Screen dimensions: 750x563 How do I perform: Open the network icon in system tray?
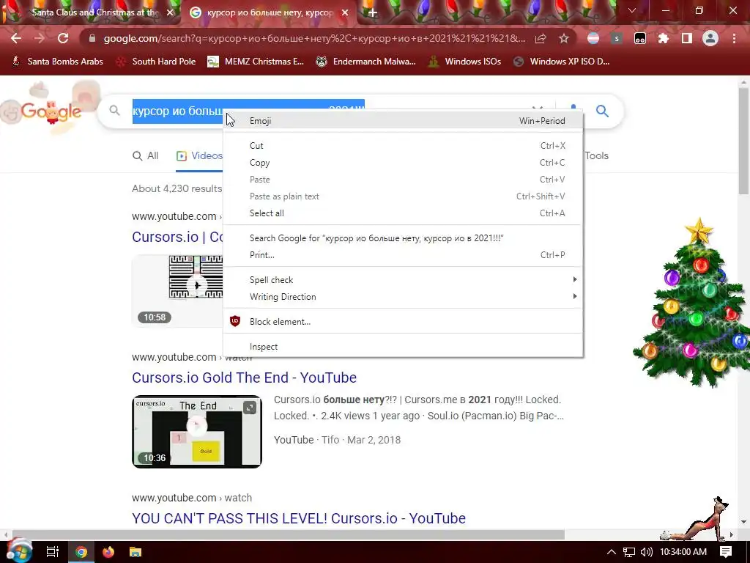point(629,552)
